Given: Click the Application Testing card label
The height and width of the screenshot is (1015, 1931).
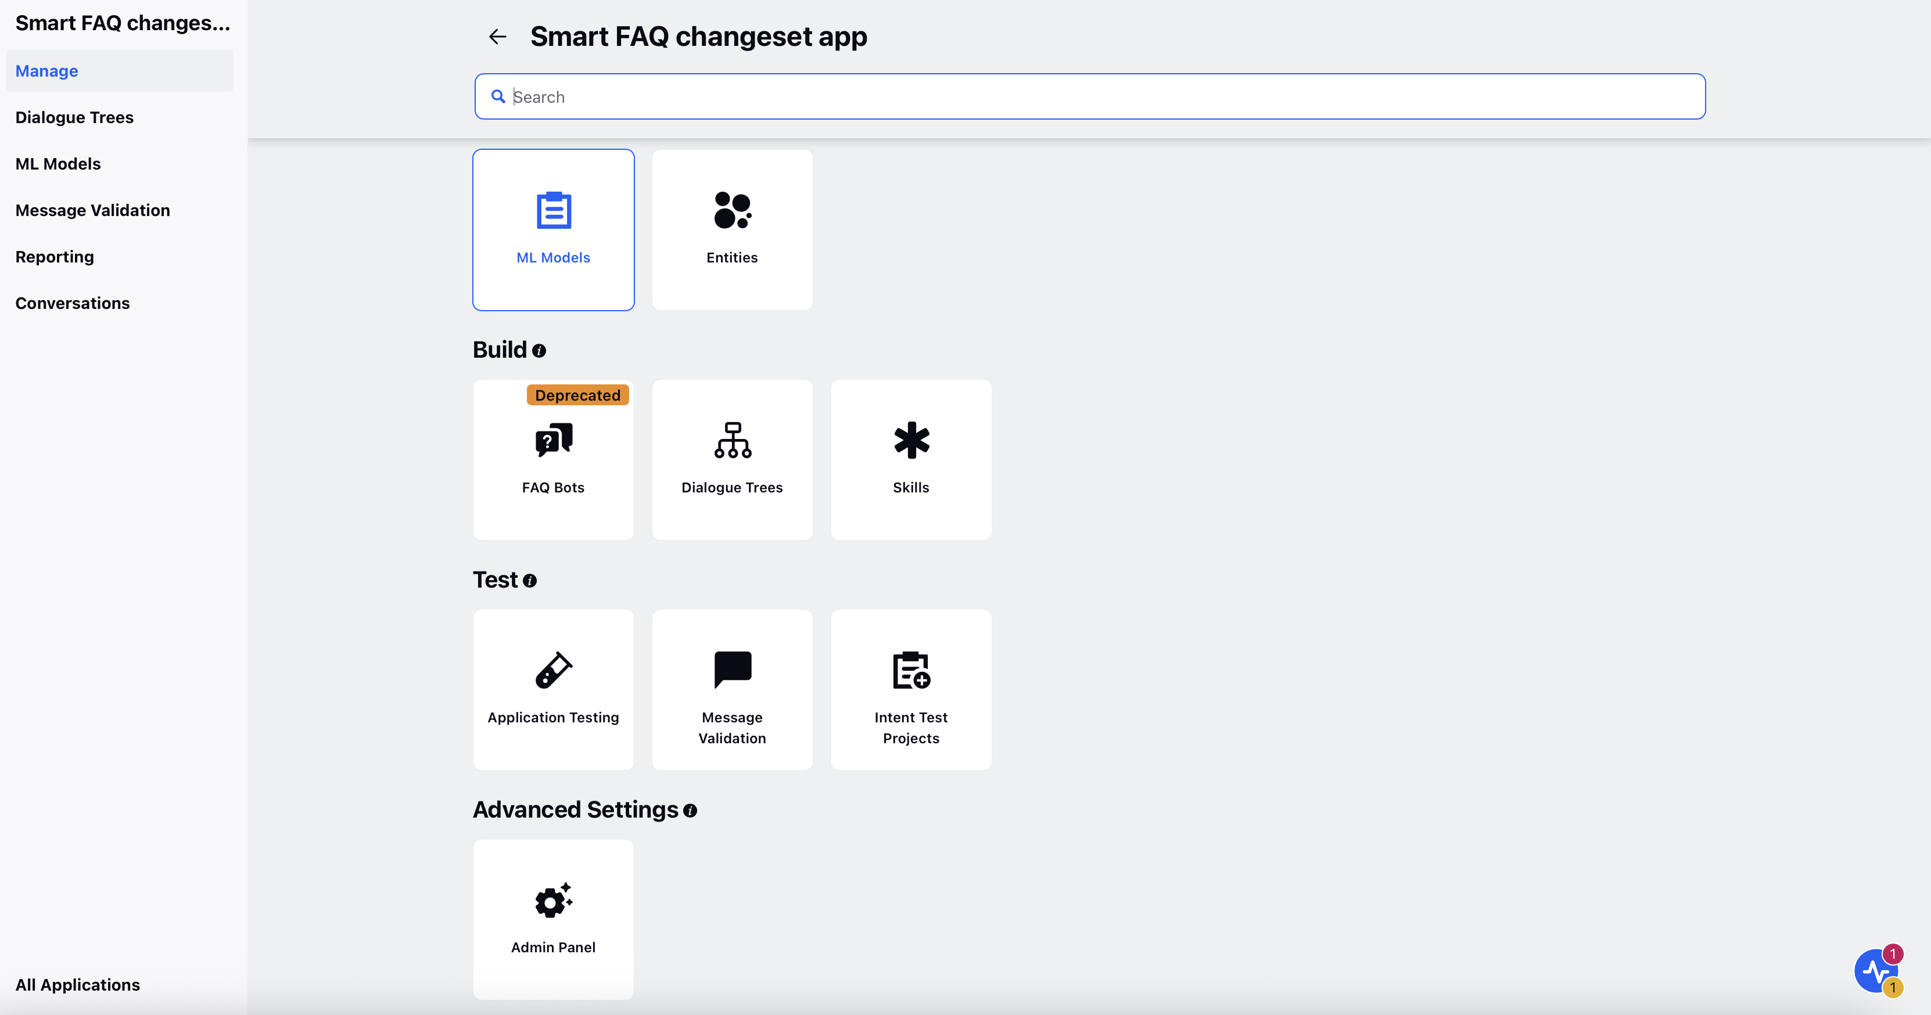Looking at the screenshot, I should 553,718.
